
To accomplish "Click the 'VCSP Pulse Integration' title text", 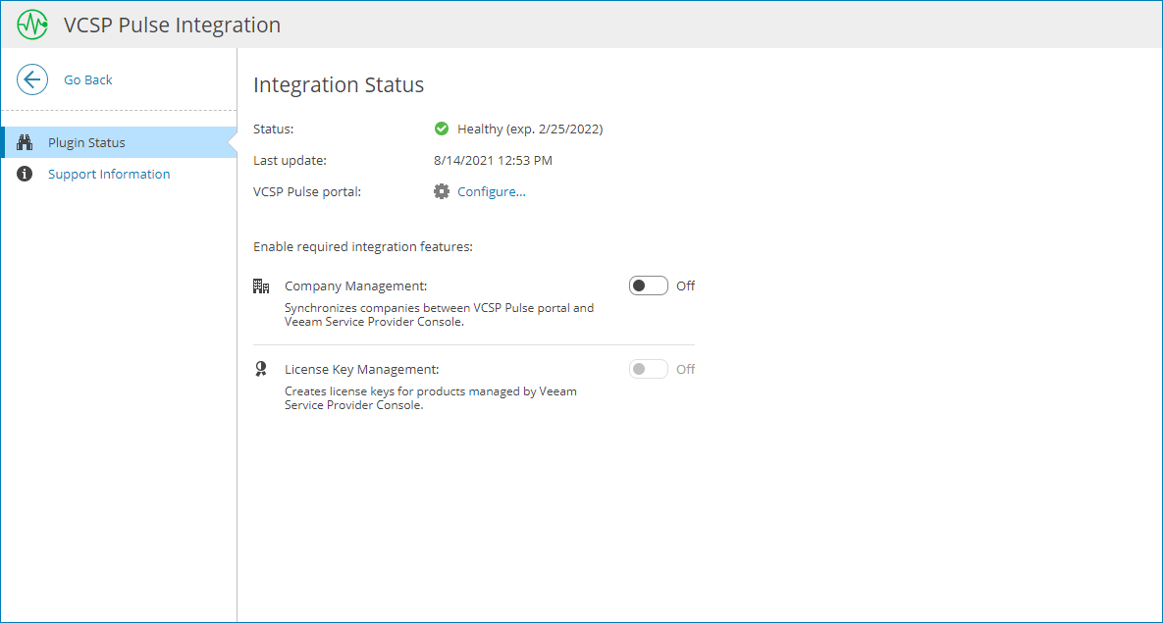I will point(172,25).
